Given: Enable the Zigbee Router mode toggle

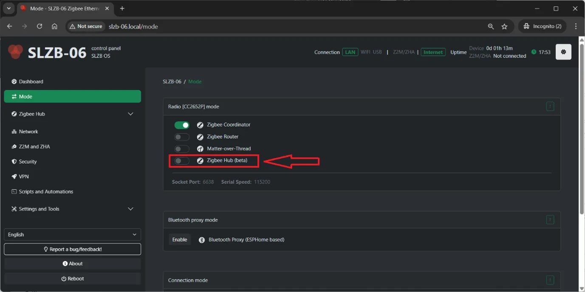Looking at the screenshot, I should tap(182, 137).
